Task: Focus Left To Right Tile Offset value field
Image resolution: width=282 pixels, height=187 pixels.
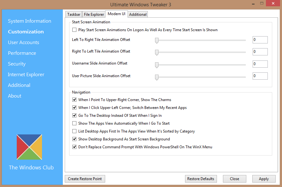Action: tap(260, 40)
